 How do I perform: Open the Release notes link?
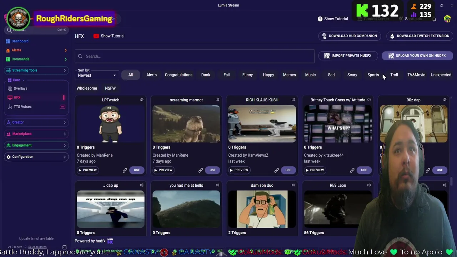click(37, 247)
